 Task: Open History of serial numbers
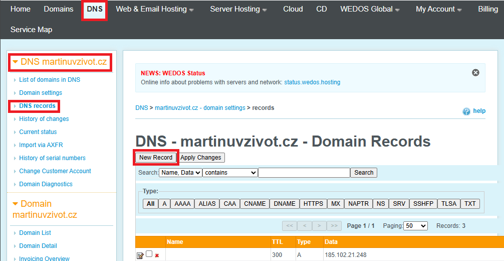tap(53, 158)
